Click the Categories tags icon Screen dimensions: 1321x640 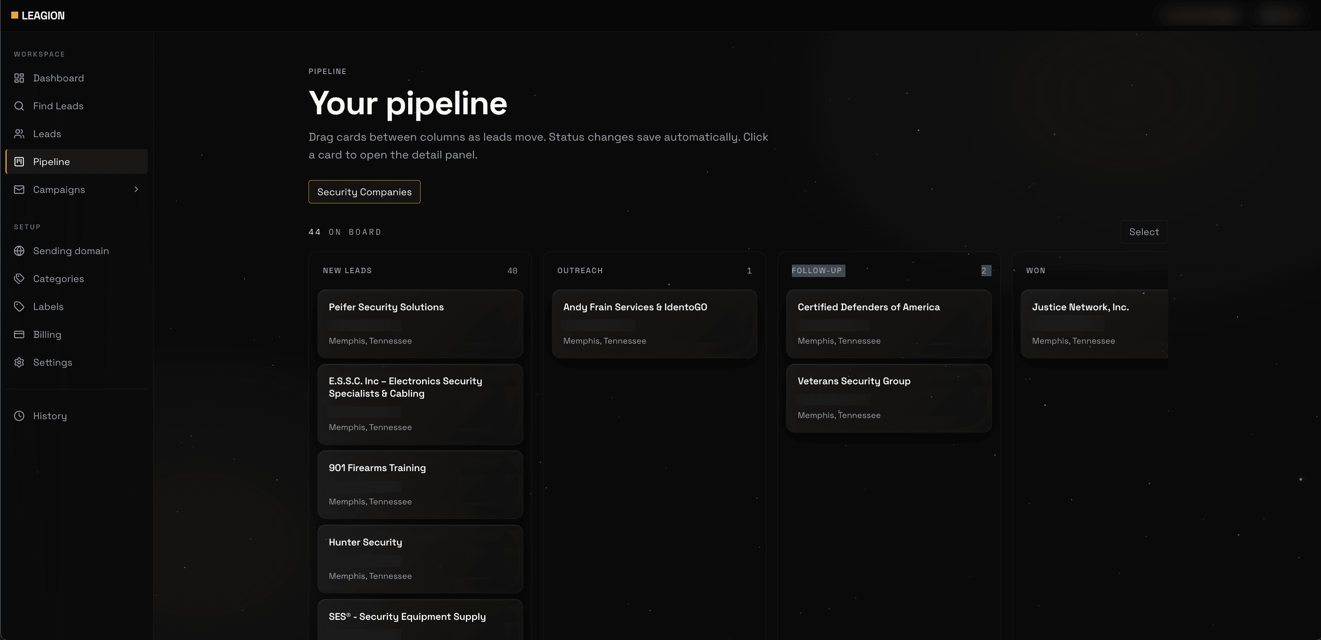click(x=19, y=279)
